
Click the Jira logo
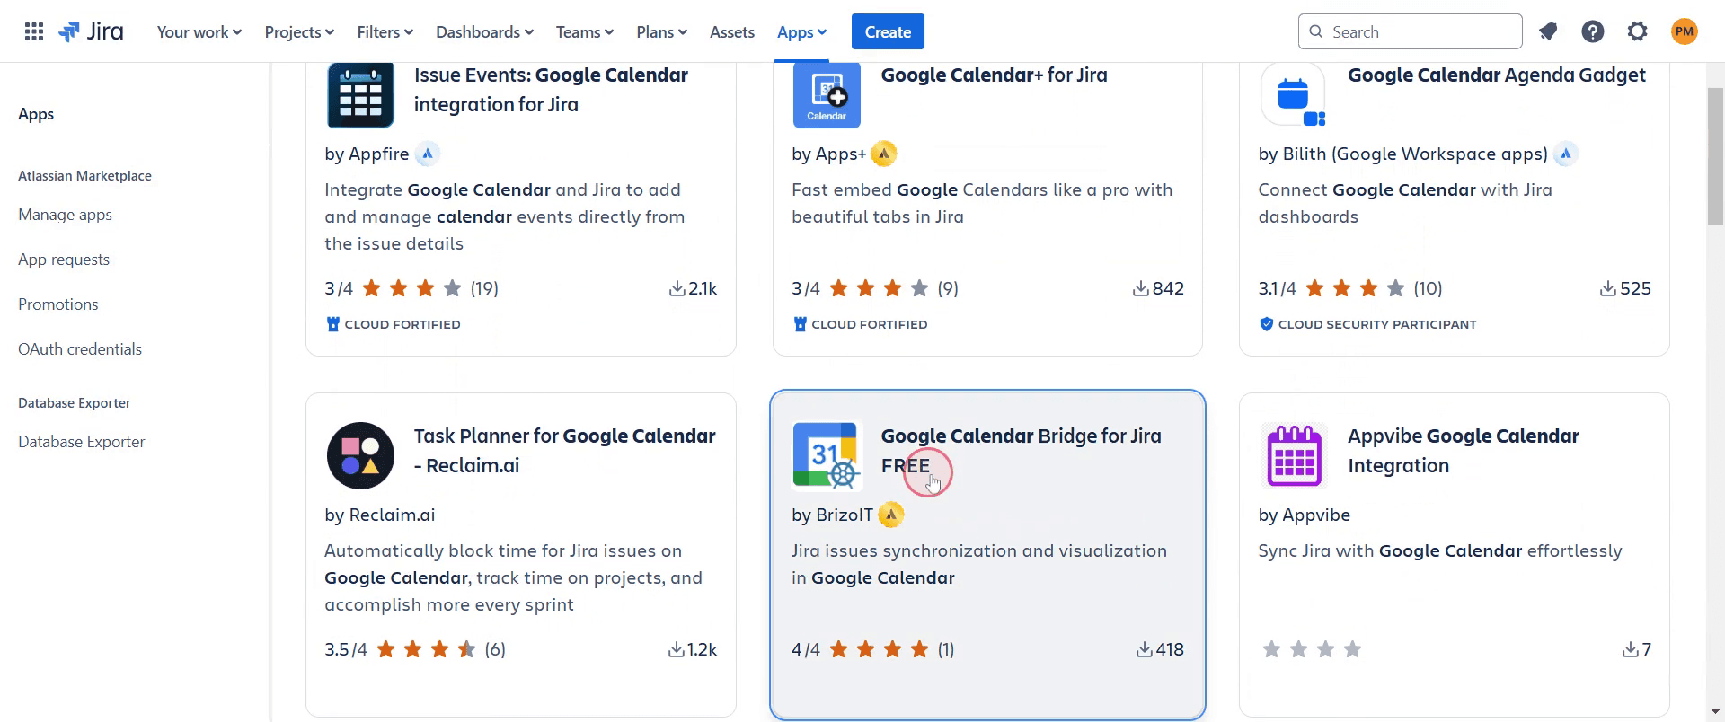(x=92, y=32)
